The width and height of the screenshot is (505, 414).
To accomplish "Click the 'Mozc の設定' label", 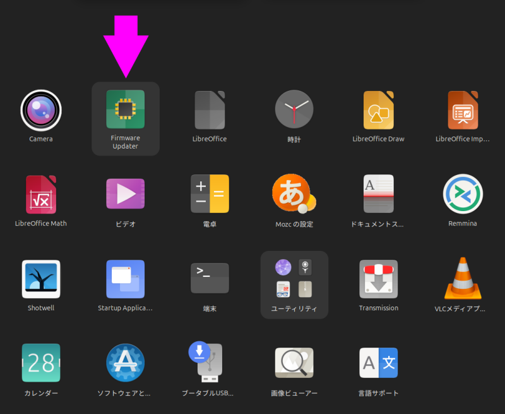I will 294,224.
